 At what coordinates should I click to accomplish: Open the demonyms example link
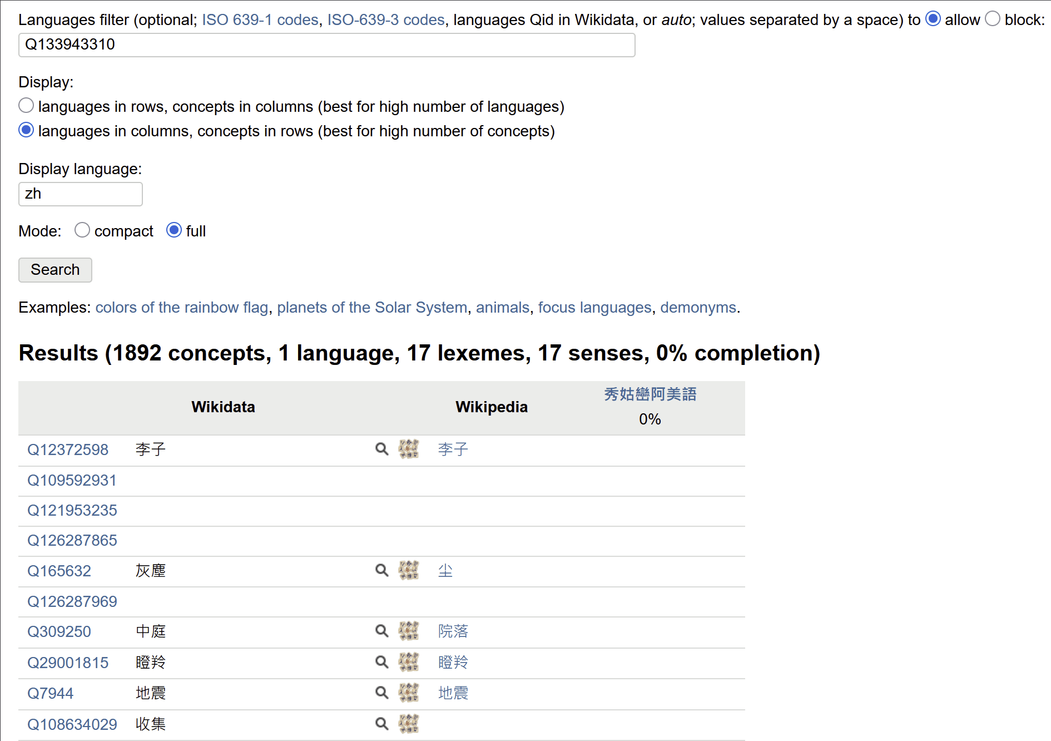[698, 308]
